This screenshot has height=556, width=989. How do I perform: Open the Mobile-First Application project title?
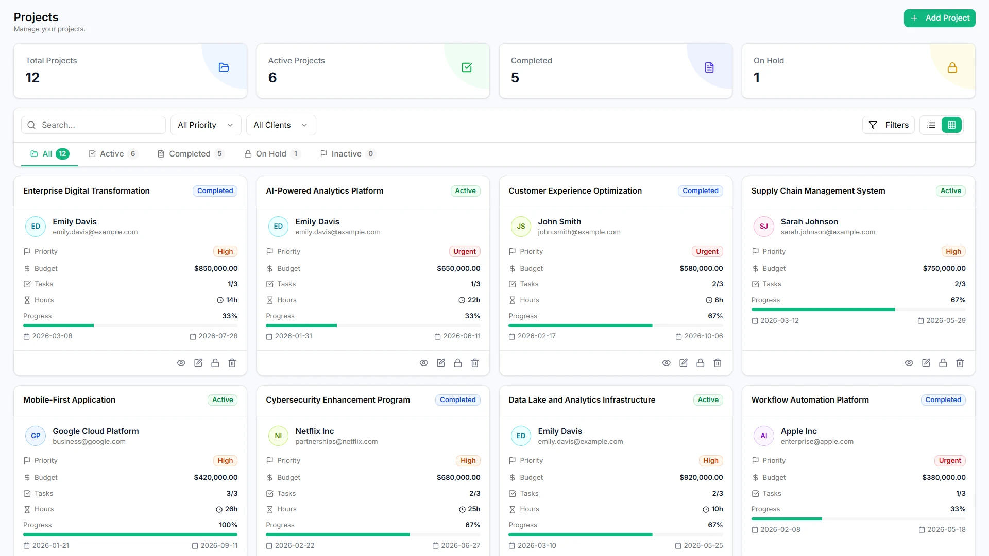tap(69, 400)
